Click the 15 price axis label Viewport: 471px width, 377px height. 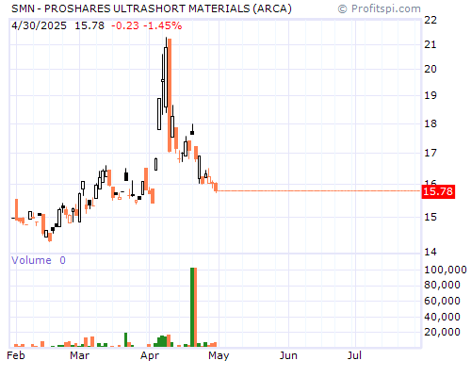pos(430,217)
